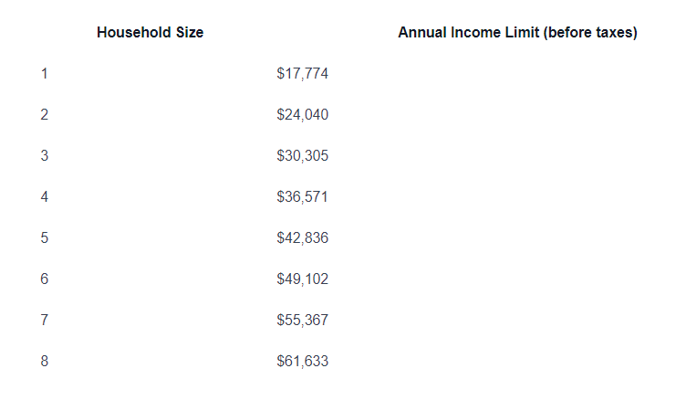686x400 pixels.
Task: Click the $36,571 income value
Action: [302, 196]
